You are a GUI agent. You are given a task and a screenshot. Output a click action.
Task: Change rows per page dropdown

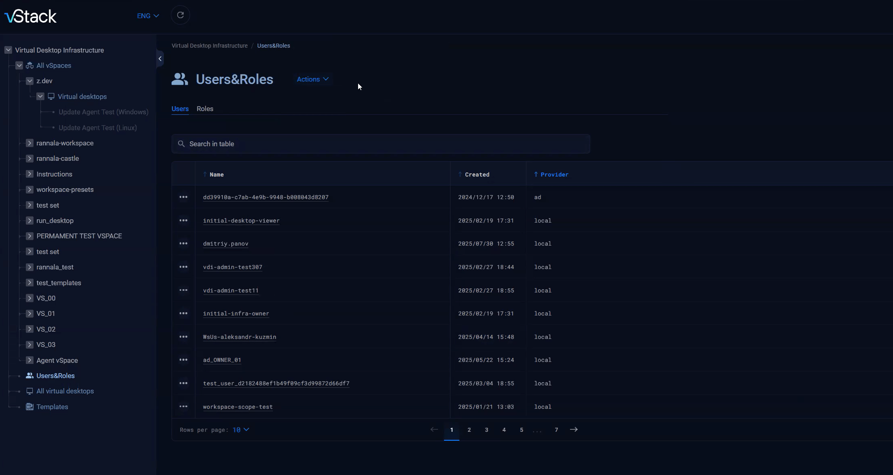coord(241,430)
